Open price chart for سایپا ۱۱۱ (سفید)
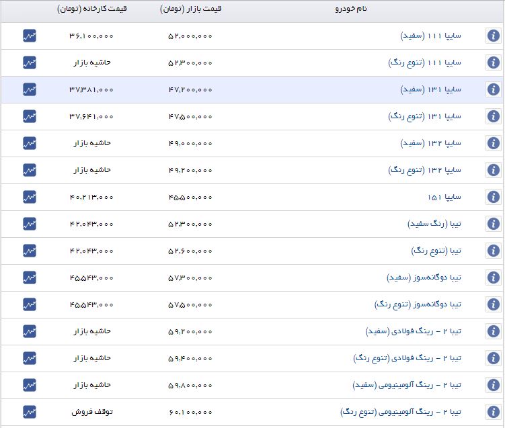 (29, 36)
